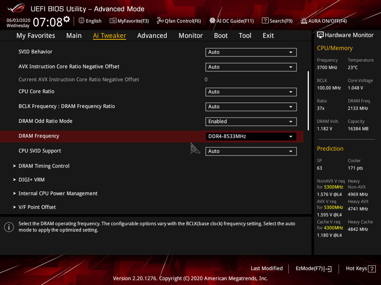Change system language via the English globe icon
Viewport: 381px width, 285px height.
tap(82, 21)
